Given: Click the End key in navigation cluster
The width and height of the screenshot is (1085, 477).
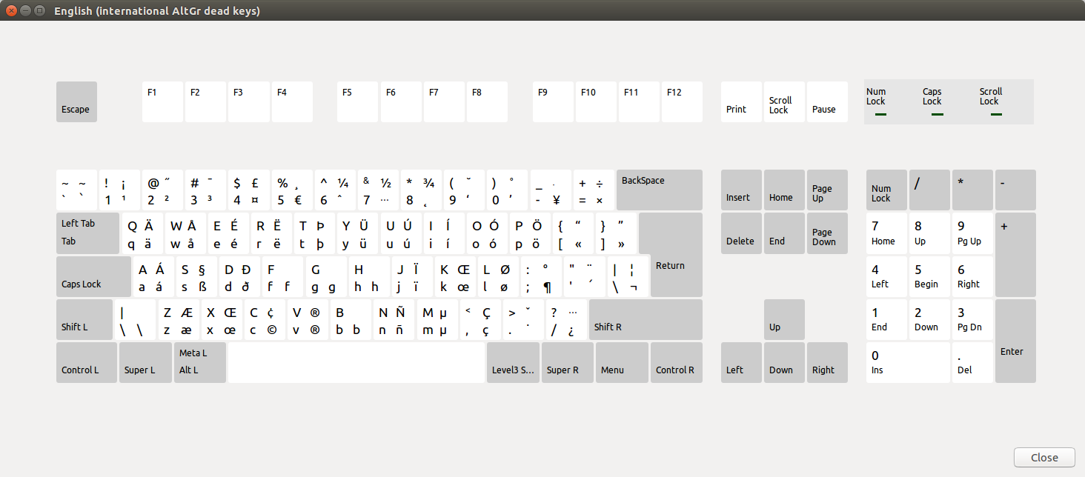Looking at the screenshot, I should [x=784, y=233].
